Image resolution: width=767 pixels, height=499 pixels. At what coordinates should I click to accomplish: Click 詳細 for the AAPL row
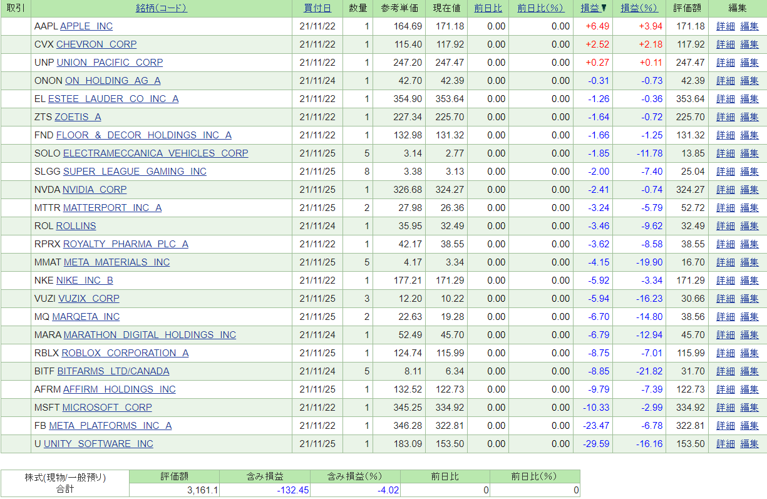[x=726, y=26]
